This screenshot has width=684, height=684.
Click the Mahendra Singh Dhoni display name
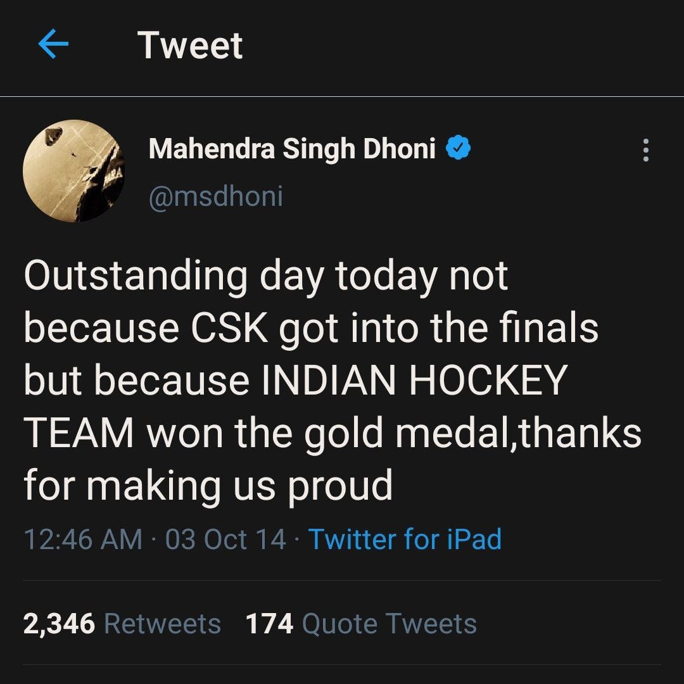point(292,148)
